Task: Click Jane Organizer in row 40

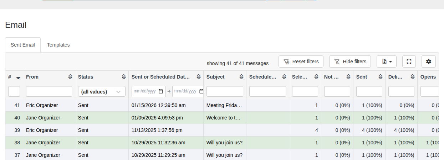Action: pyautogui.click(x=43, y=118)
